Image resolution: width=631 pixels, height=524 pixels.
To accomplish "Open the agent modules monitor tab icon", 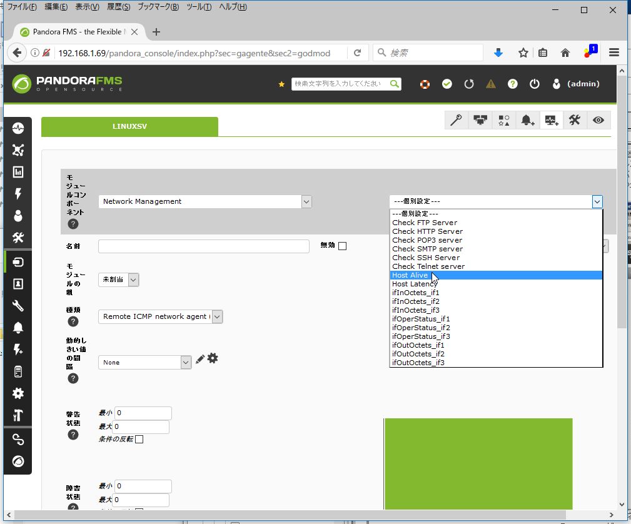I will (x=480, y=120).
